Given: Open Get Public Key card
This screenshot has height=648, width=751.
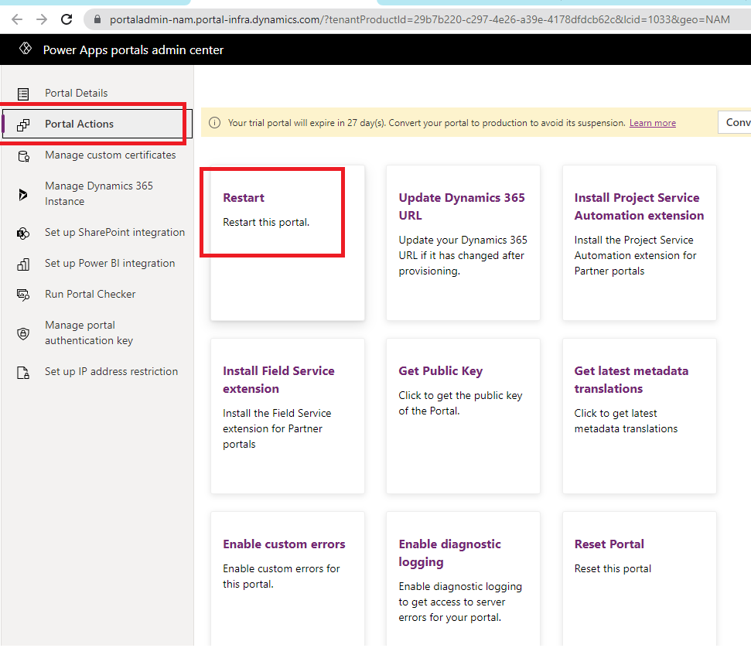Looking at the screenshot, I should (463, 416).
